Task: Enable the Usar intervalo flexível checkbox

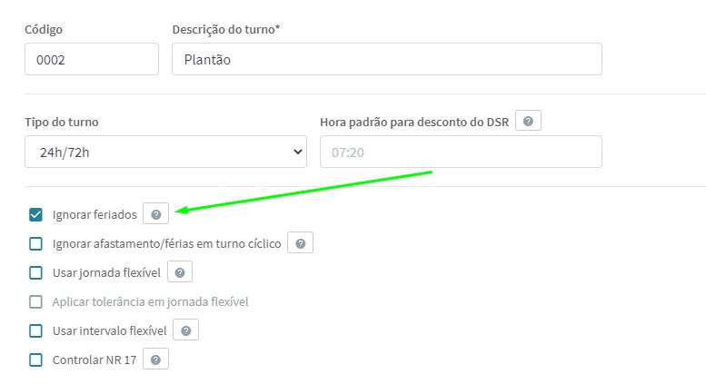Action: 35,331
